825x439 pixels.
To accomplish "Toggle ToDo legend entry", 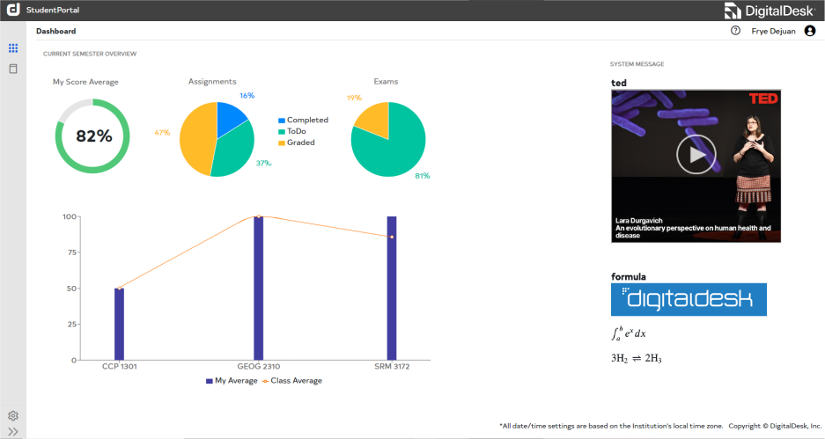I will coord(296,131).
